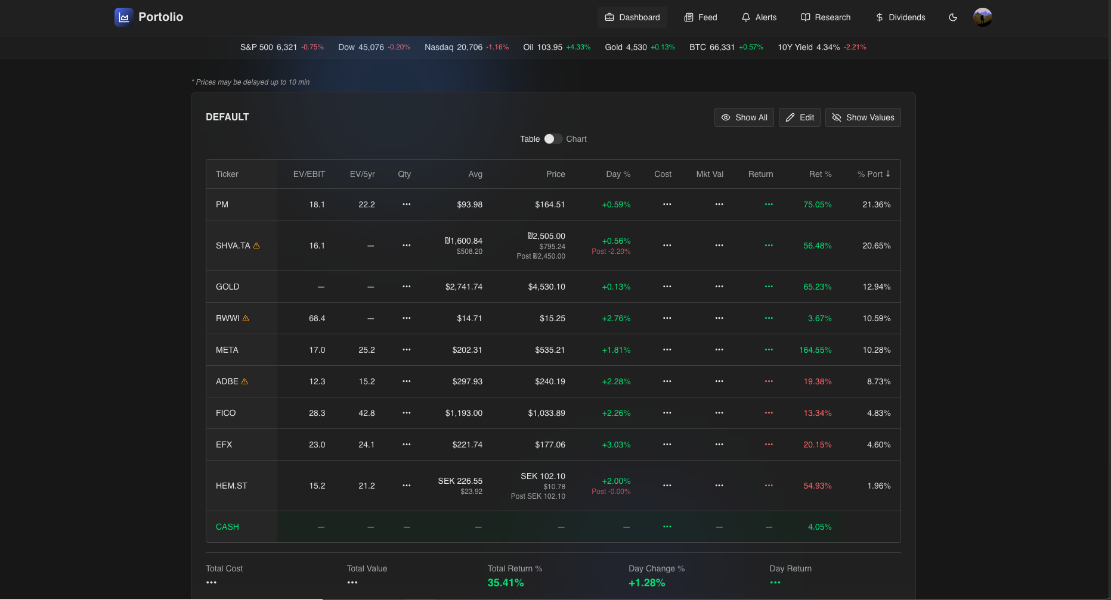Click META return 164.55%
Screen dimensions: 1111x600
(815, 350)
